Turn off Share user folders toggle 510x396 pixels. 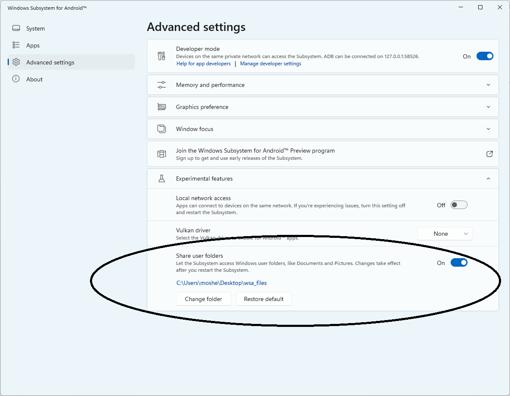(x=459, y=263)
